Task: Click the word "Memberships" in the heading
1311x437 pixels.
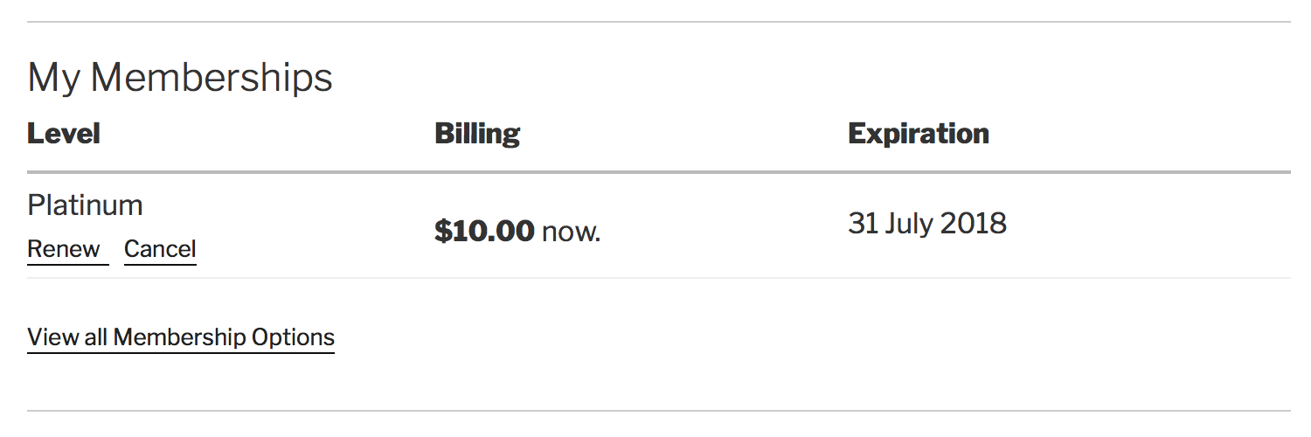Action: coord(212,78)
